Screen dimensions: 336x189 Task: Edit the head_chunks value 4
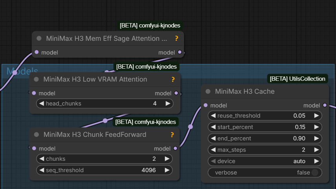155,104
